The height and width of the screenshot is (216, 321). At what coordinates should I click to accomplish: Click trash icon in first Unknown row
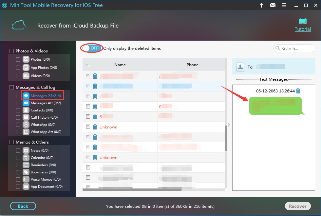[95, 127]
